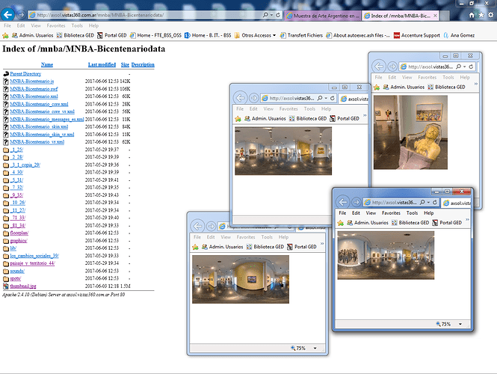Open Admin. Usuarios bookmark in the main favorites bar
The height and width of the screenshot is (374, 497).
33,35
